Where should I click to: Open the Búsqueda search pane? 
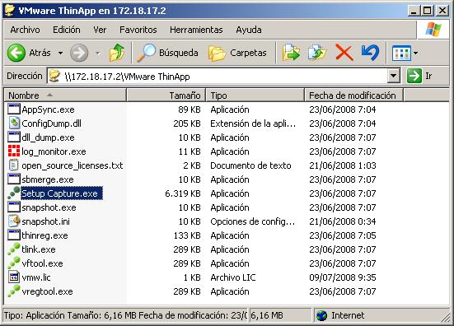[167, 53]
